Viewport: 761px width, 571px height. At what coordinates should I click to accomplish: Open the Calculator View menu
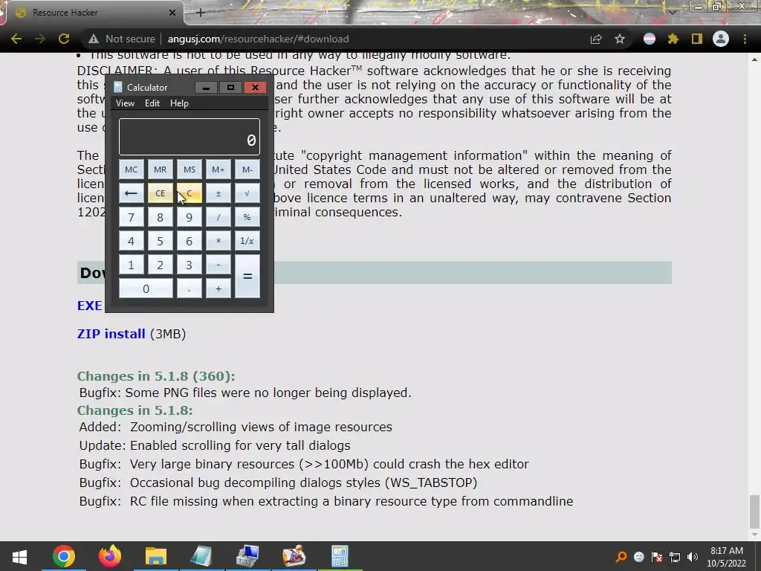[x=125, y=103]
